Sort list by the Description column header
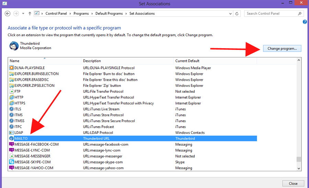 (127, 61)
